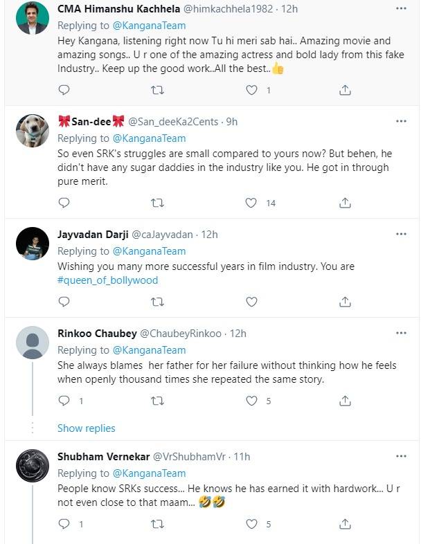
Task: Like the San-dee tweet with 14 likes
Action: click(x=251, y=203)
